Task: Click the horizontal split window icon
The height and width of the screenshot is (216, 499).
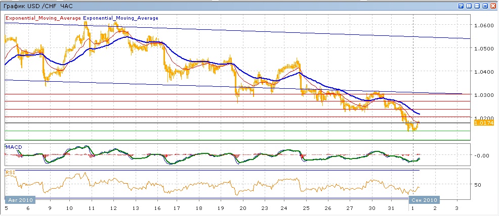Action: pos(476,6)
